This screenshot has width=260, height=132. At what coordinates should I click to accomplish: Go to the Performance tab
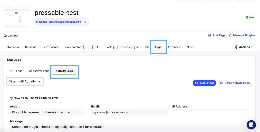click(x=51, y=47)
